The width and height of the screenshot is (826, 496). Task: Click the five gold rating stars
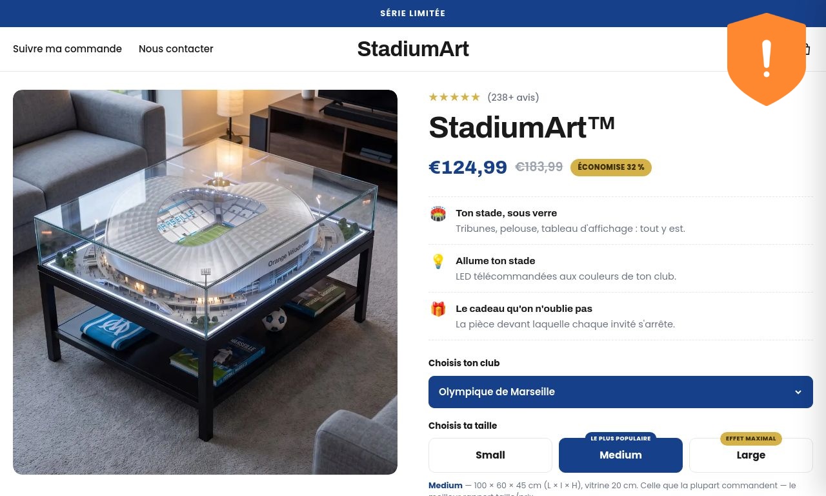(x=454, y=98)
